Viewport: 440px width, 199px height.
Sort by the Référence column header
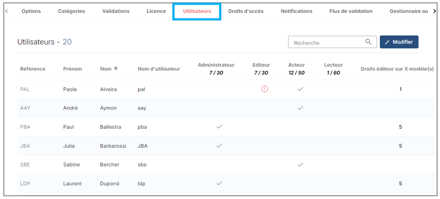tap(33, 69)
